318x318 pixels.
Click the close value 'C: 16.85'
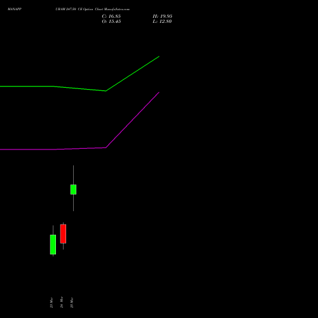coord(111,17)
